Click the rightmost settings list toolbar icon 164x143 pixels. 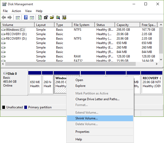[x=64, y=18]
